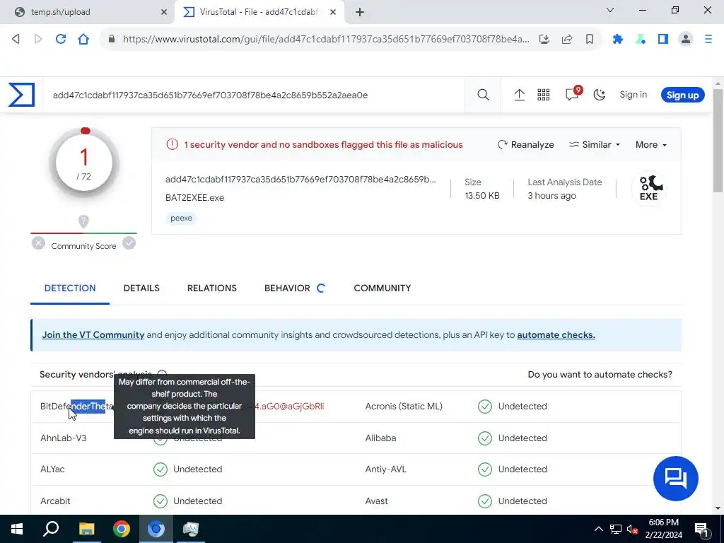Screen dimensions: 724x543
Task: Click the Arcabit vendor name
Action: (55, 501)
